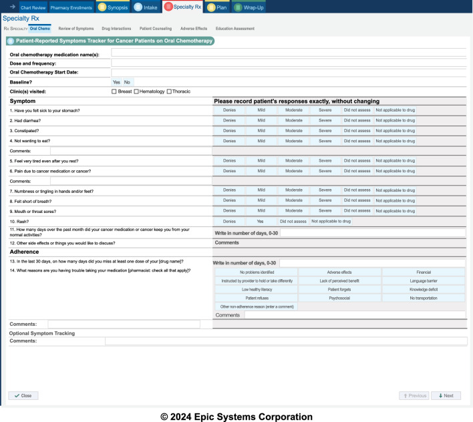Tick the Breast clinic checkbox
473x422 pixels.
pyautogui.click(x=114, y=91)
